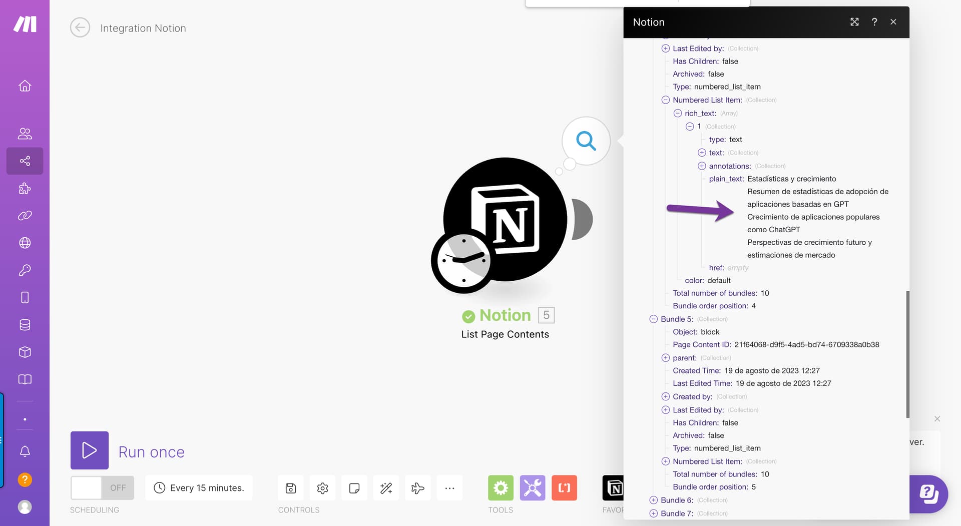
Task: Open the Scenarios share-nodes icon
Action: coord(25,161)
